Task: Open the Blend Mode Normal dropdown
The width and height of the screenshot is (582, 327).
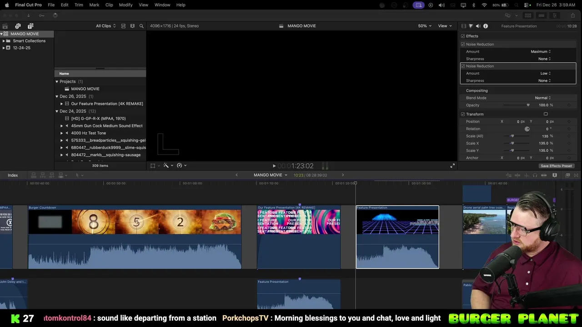Action: pyautogui.click(x=542, y=98)
